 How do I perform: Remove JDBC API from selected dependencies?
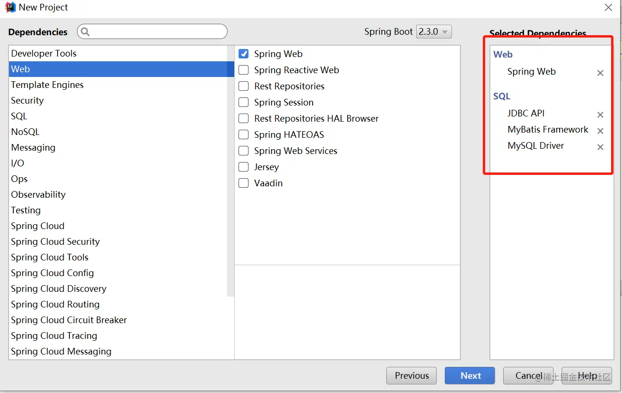click(600, 115)
